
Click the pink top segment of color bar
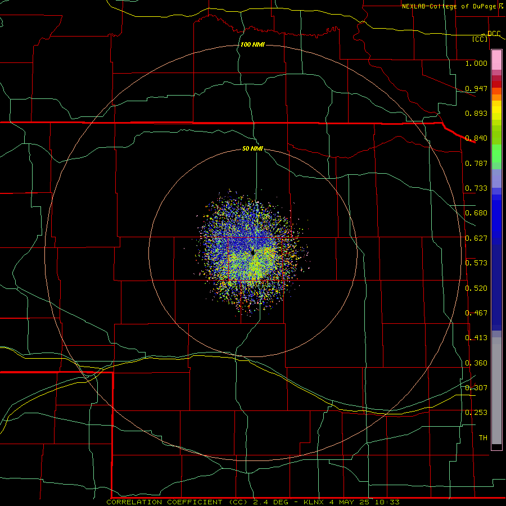(496, 60)
